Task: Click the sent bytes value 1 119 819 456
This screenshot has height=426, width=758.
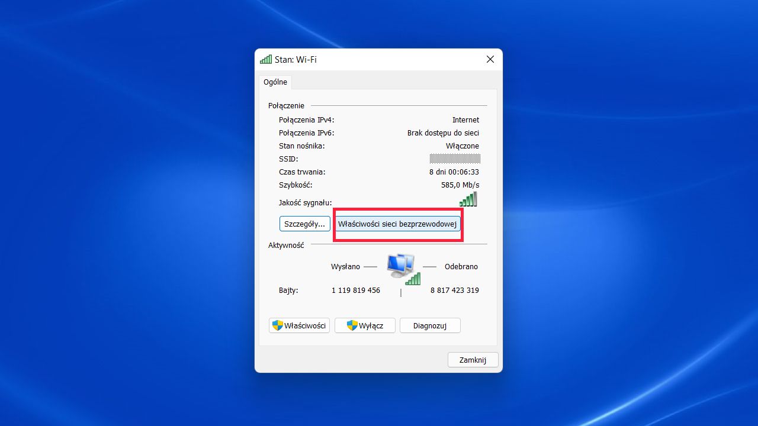Action: (355, 290)
